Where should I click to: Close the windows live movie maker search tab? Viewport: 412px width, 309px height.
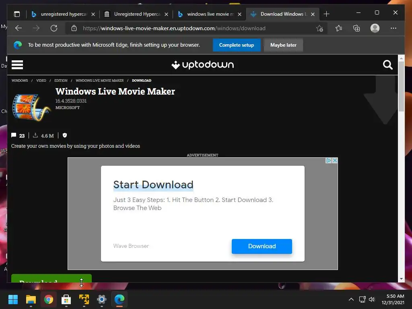239,14
